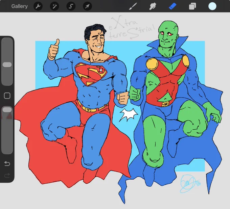
Task: Open the active color swatch picker
Action: (x=212, y=6)
